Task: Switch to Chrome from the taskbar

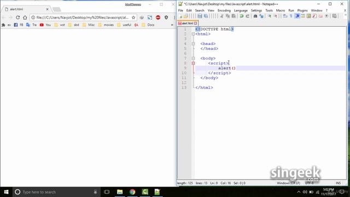Action: [132, 192]
